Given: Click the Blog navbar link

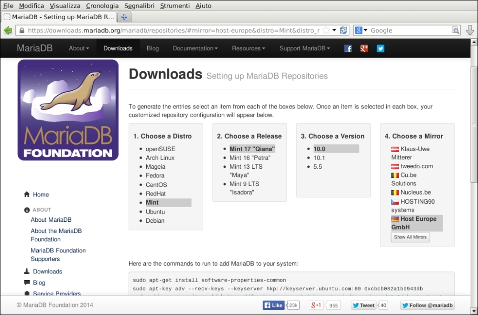Looking at the screenshot, I should tap(153, 48).
